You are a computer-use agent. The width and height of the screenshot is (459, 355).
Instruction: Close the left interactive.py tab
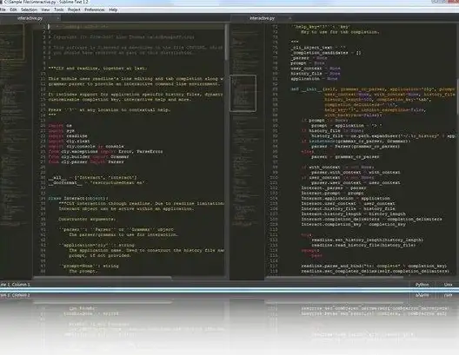(x=58, y=18)
